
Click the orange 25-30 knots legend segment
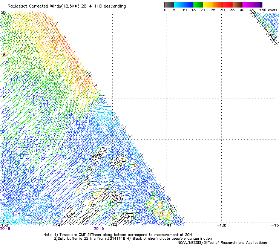coord(218,5)
